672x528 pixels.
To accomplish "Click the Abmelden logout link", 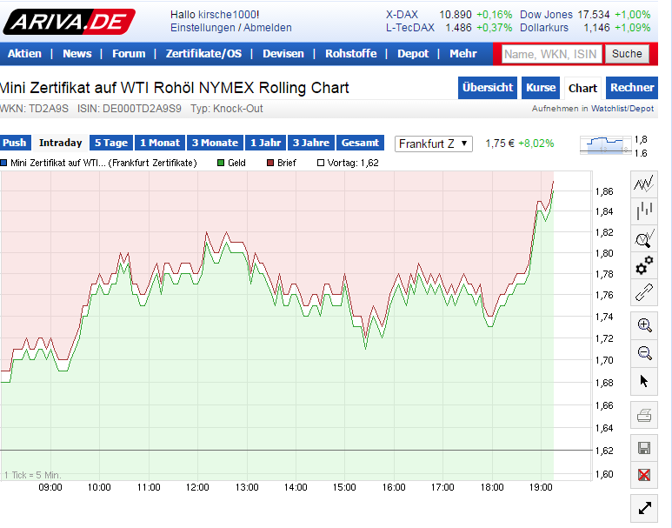I will point(268,28).
